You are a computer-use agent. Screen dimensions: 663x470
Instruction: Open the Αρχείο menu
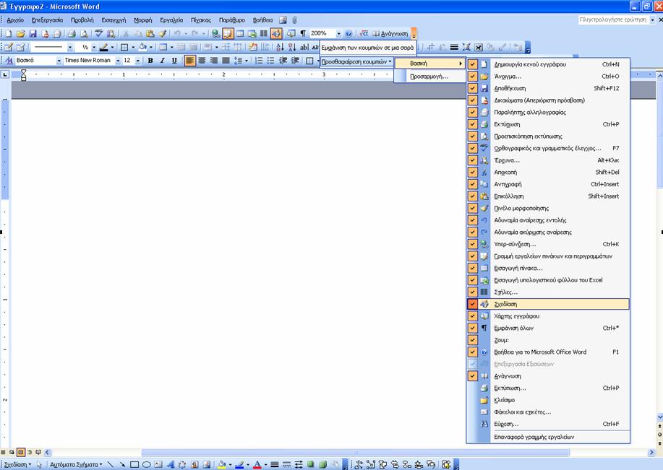pos(15,19)
